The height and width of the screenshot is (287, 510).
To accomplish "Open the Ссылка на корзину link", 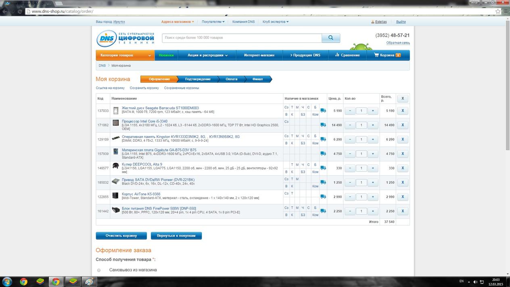I will click(x=110, y=88).
